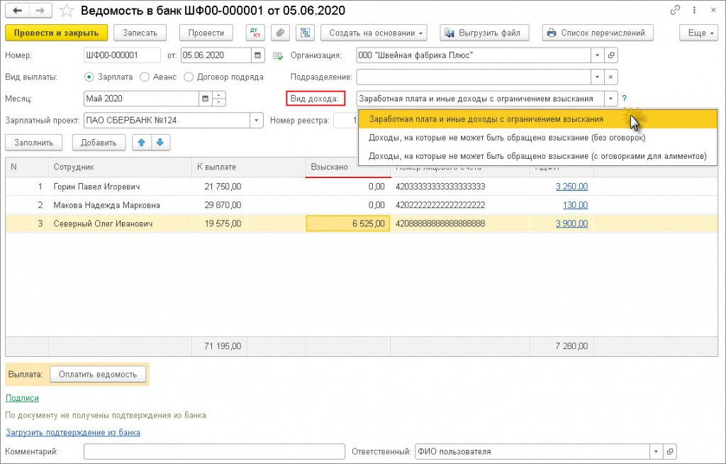Click the back navigation arrow

pos(17,11)
